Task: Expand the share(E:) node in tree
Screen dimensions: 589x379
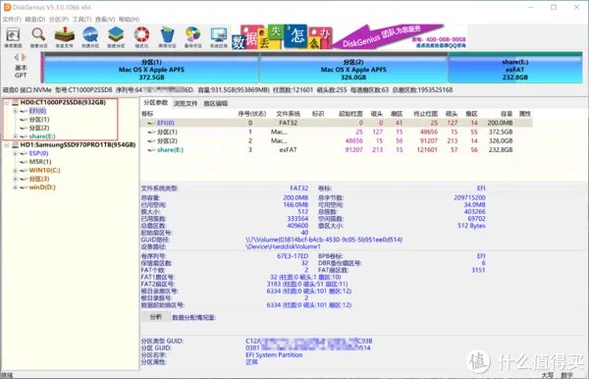Action: 15,135
